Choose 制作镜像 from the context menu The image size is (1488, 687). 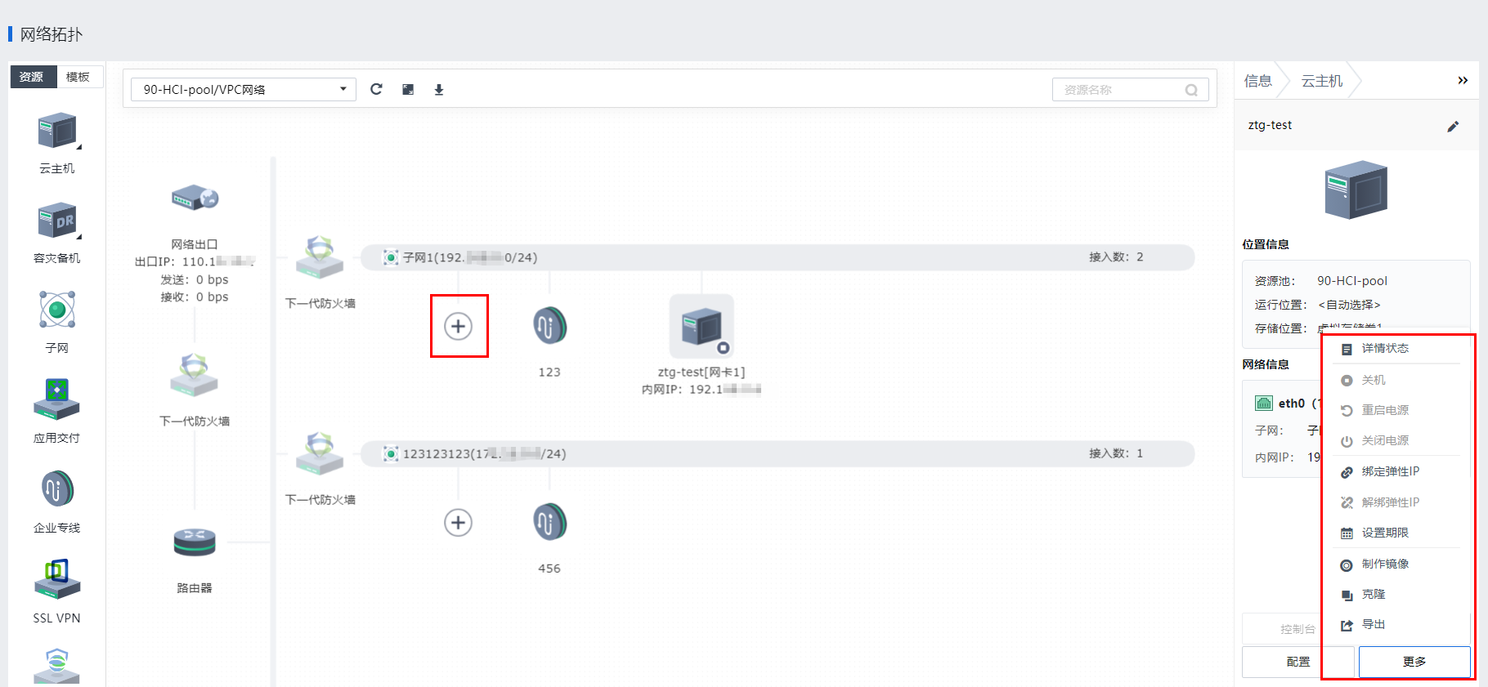(x=1385, y=564)
